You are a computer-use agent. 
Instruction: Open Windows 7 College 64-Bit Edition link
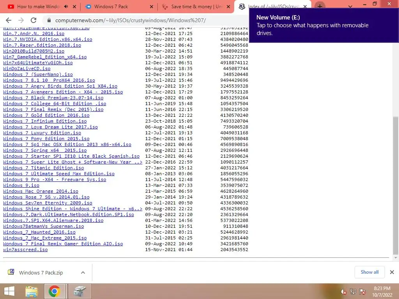[55, 104]
